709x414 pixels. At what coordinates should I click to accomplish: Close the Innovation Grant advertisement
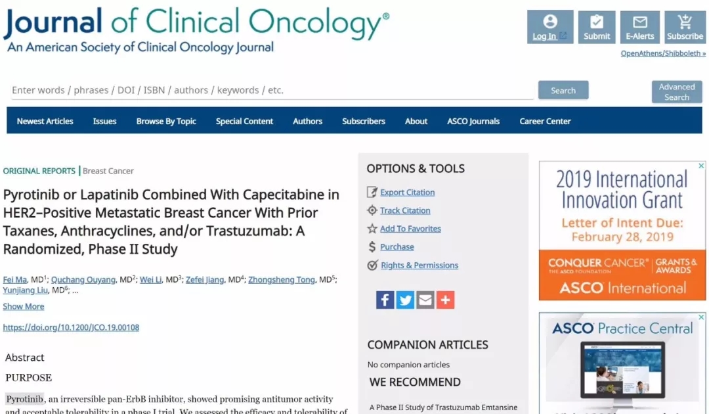(701, 166)
